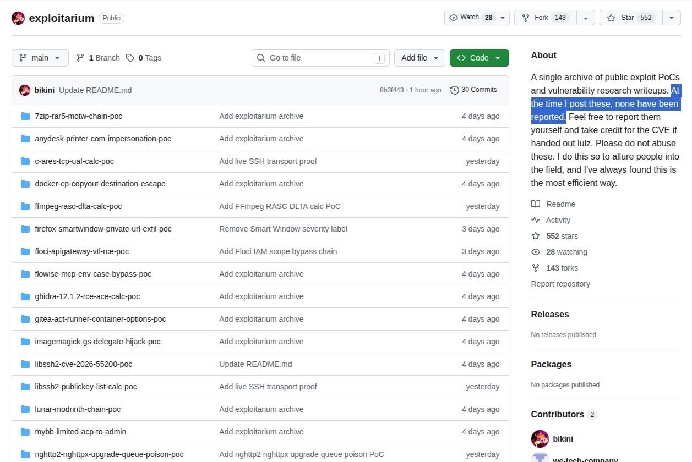Viewport: 692px width, 462px height.
Task: Open the flowise-mcp-env-case-bypass-poc folder
Action: click(x=93, y=274)
